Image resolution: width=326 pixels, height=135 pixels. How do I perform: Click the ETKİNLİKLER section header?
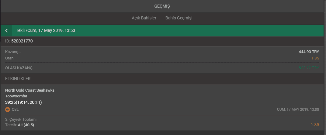tap(18, 79)
